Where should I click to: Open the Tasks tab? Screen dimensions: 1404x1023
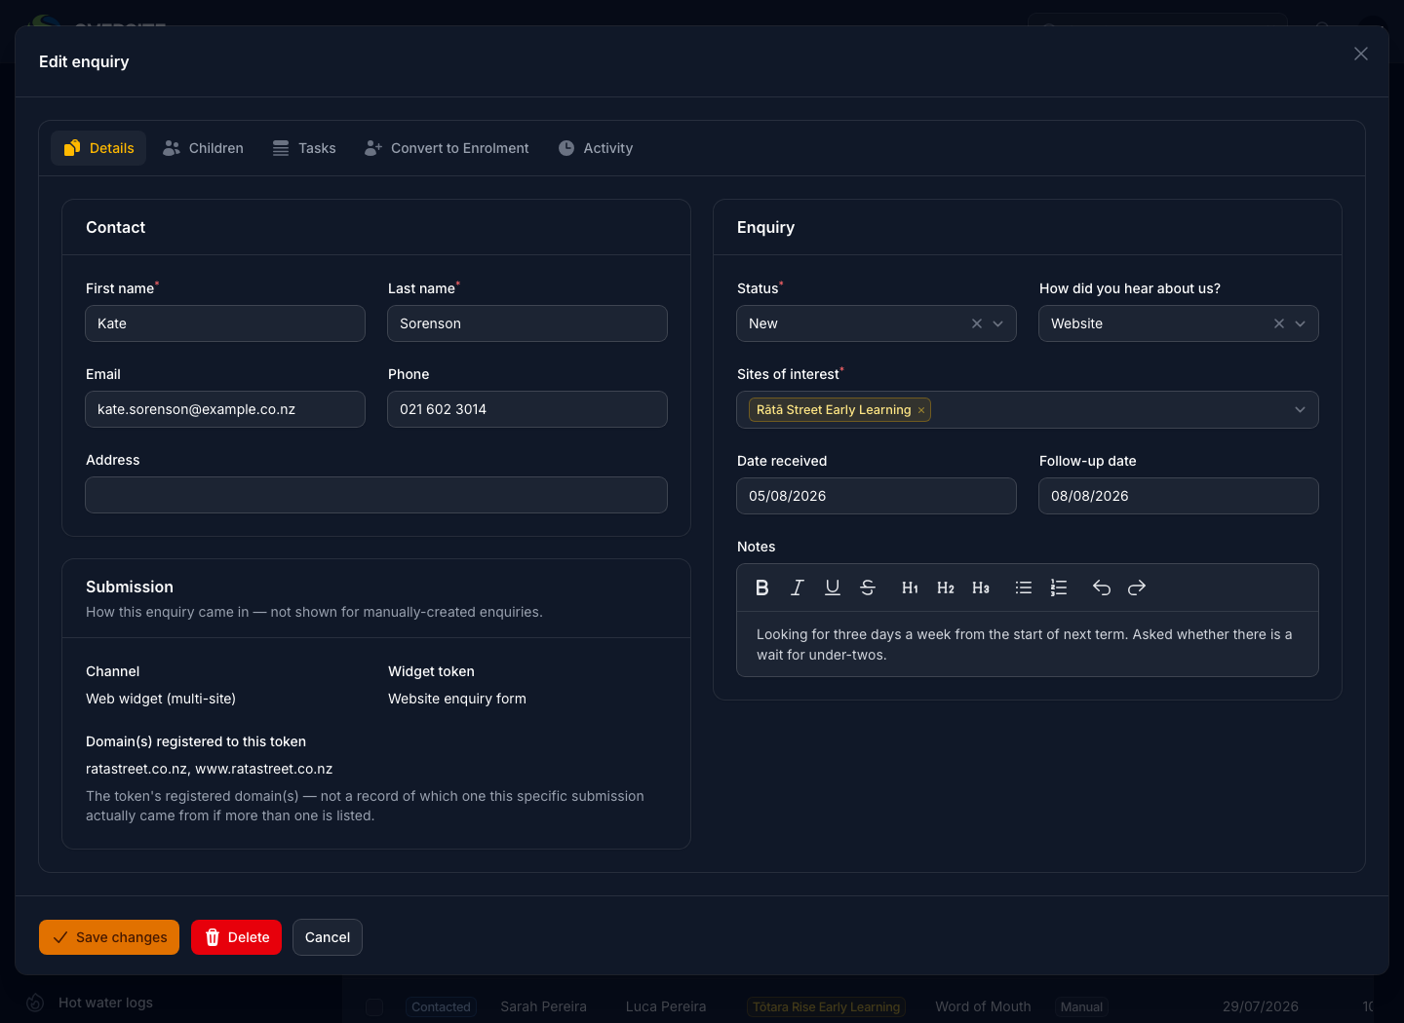tap(304, 148)
